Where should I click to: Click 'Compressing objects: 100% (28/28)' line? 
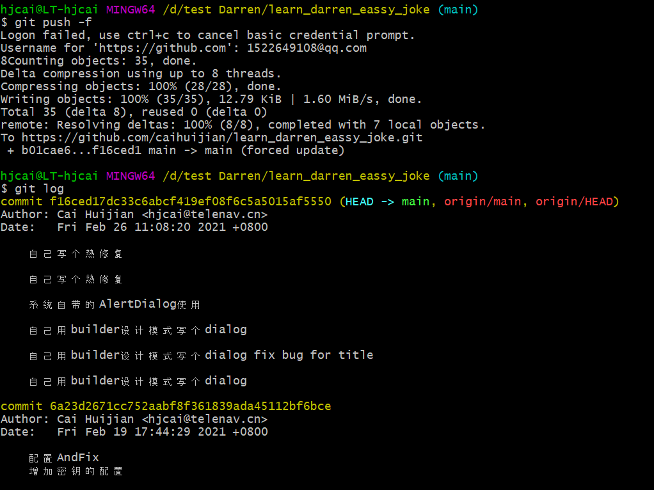click(x=141, y=87)
